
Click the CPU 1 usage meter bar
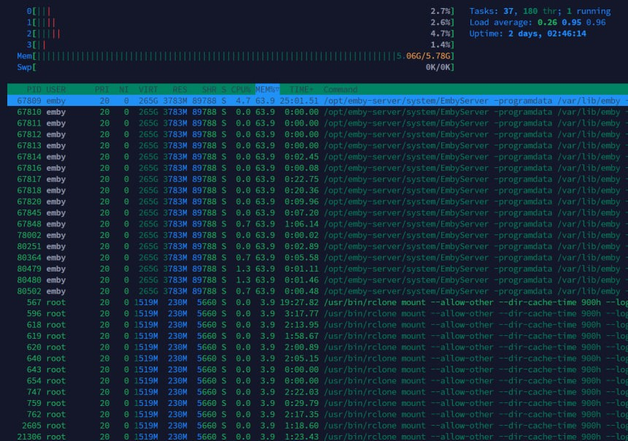(240, 23)
